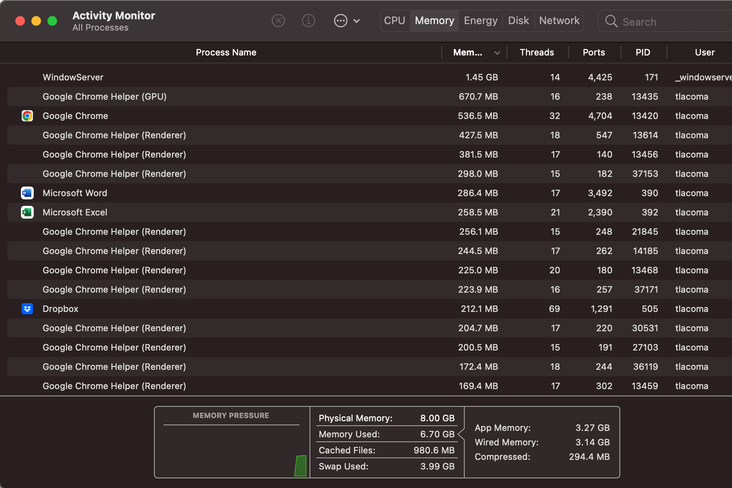Click the 670.7 MB memory value

pyautogui.click(x=478, y=96)
